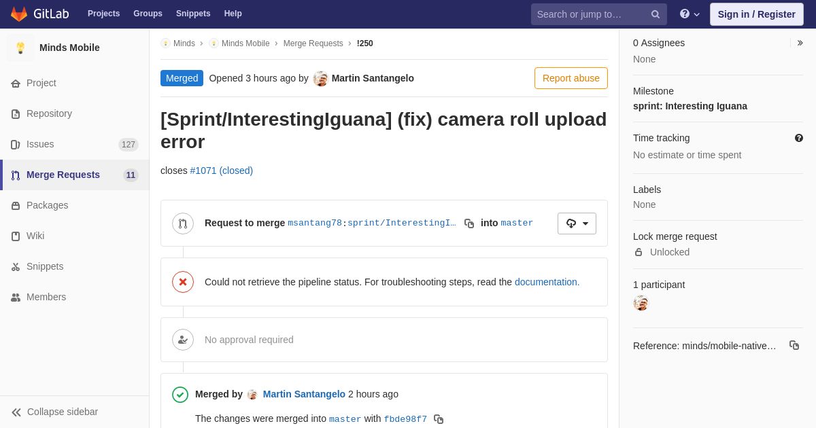Open the participant avatar in sidebar

(641, 303)
